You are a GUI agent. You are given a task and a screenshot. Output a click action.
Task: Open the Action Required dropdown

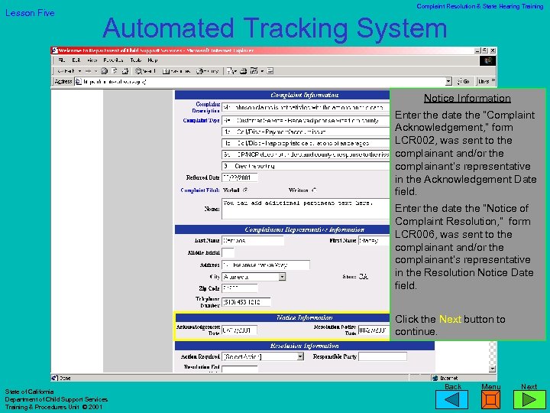point(300,356)
